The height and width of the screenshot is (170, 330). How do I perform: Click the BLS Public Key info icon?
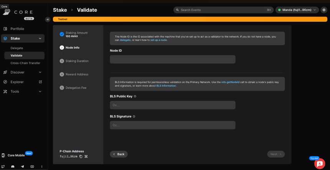pyautogui.click(x=135, y=96)
